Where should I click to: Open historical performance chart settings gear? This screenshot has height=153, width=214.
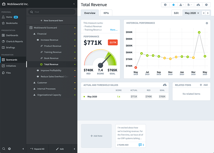click(x=207, y=23)
